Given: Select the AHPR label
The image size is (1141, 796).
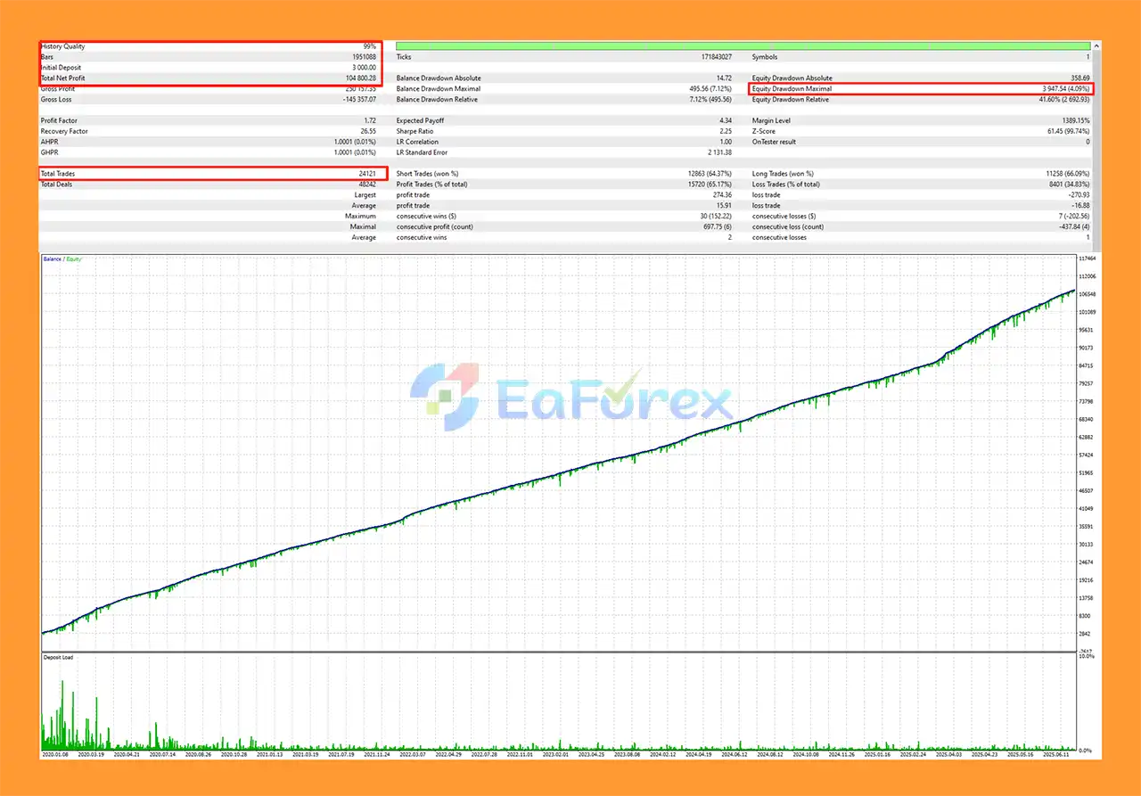Looking at the screenshot, I should pyautogui.click(x=50, y=142).
